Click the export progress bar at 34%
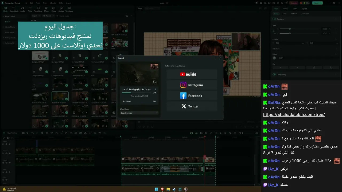The height and width of the screenshot is (192, 342). (x=137, y=93)
